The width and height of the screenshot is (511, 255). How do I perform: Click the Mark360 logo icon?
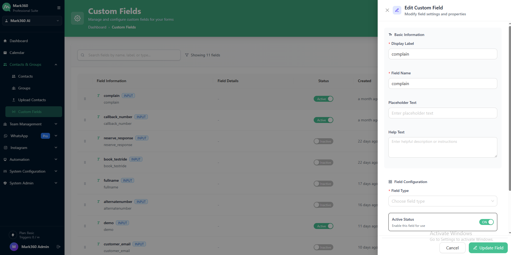[x=6, y=8]
